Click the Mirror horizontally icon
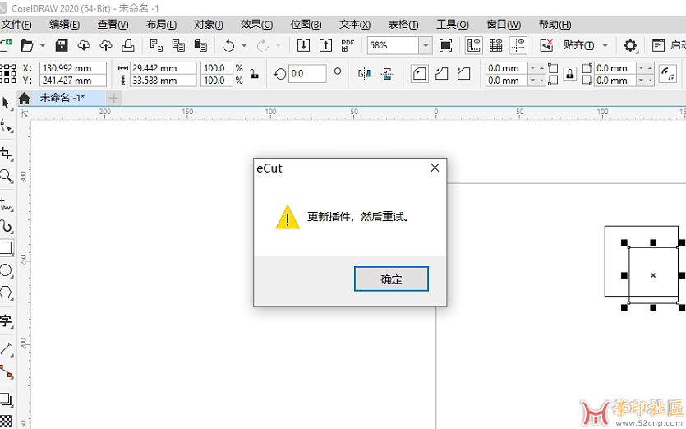Image resolution: width=686 pixels, height=429 pixels. point(364,73)
